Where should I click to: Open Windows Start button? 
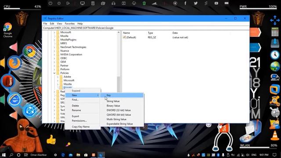pyautogui.click(x=4, y=155)
